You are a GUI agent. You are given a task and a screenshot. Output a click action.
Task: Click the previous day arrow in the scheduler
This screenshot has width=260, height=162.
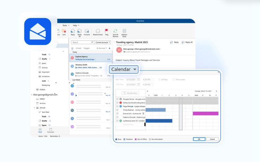pos(147,91)
